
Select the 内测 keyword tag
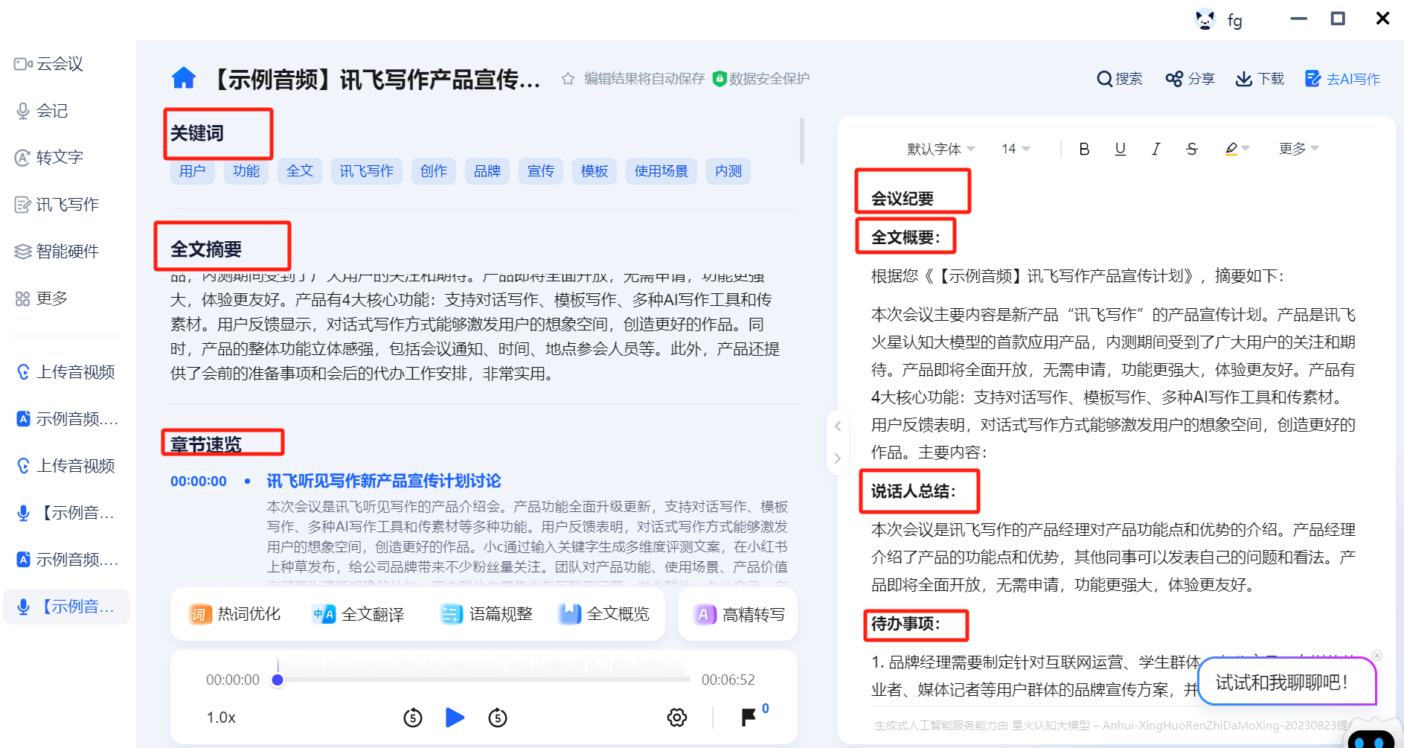(x=728, y=171)
